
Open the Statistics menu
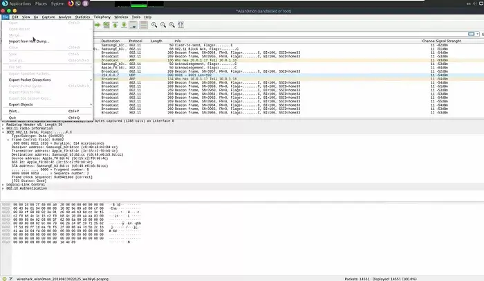pos(82,17)
